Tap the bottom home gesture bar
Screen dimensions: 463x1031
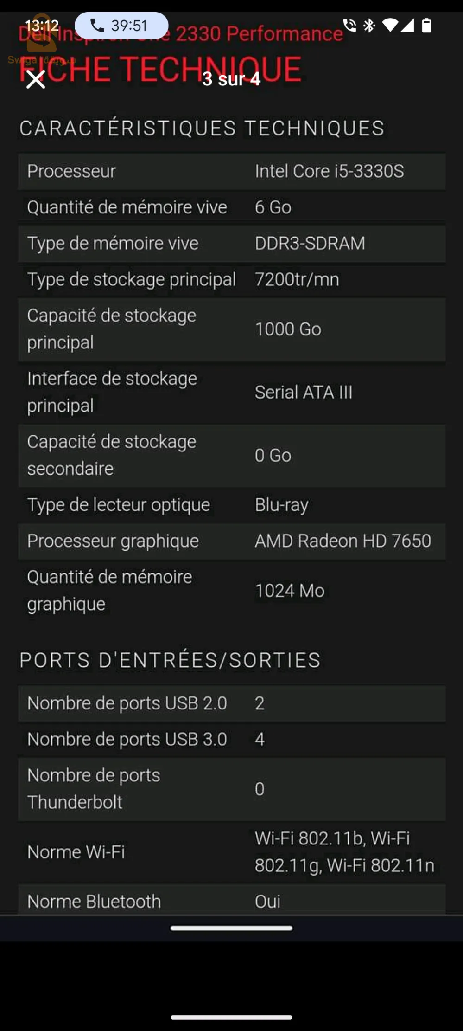[231, 1018]
